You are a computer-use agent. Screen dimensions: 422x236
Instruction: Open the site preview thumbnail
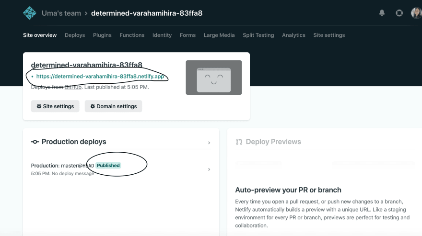click(214, 78)
